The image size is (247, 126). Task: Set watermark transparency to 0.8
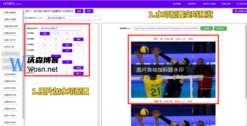tap(67, 51)
